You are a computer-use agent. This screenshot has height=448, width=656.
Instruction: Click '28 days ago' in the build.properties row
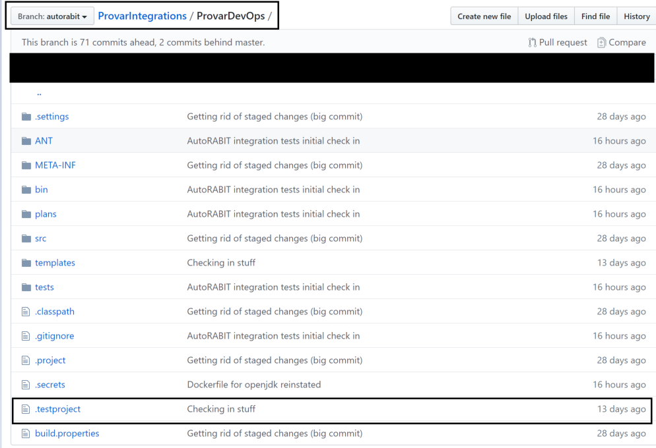(621, 434)
